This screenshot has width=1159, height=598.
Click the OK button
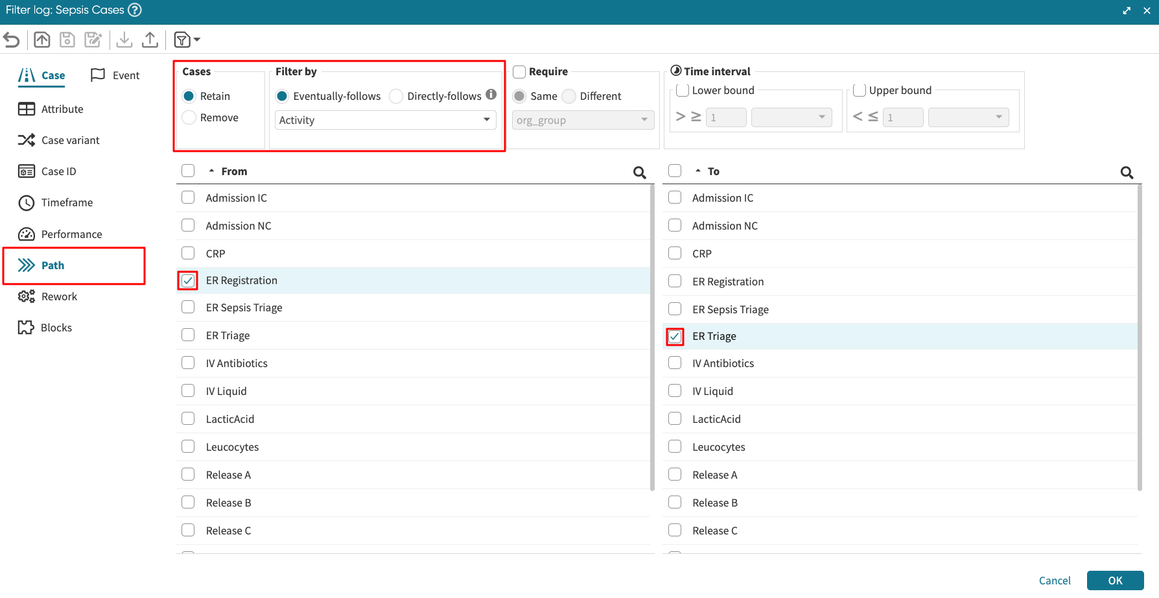1115,580
